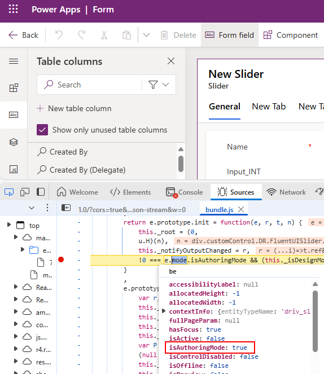The height and width of the screenshot is (374, 324).
Task: Select the isAuthoringMode: true property
Action: point(208,347)
